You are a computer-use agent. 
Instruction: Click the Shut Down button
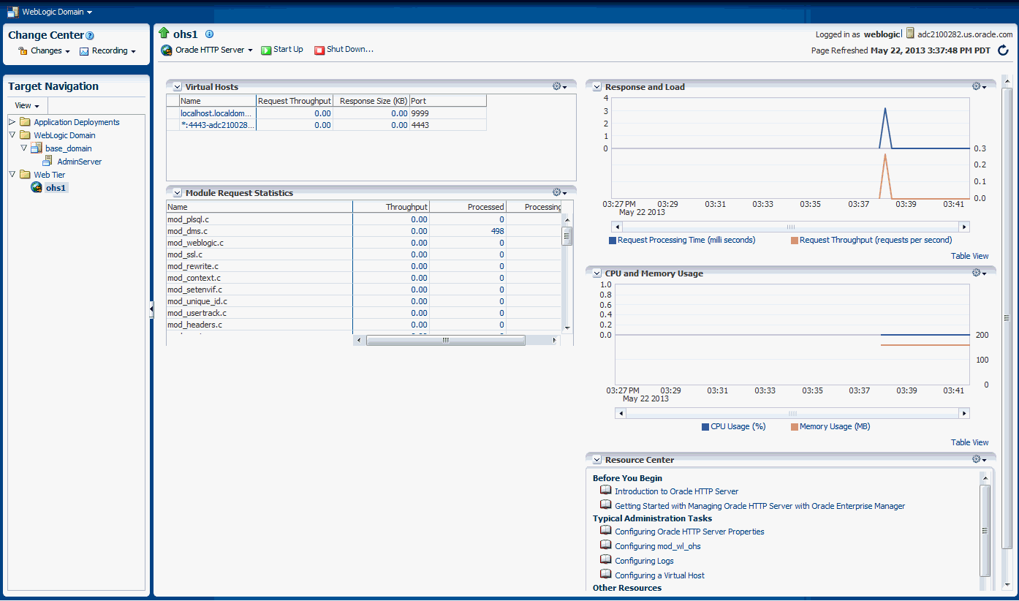344,50
